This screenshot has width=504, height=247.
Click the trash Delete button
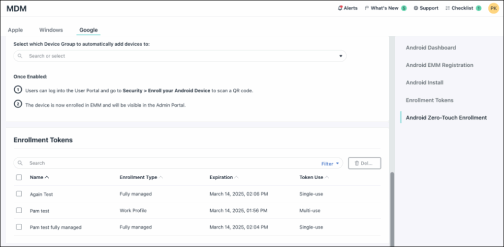click(364, 163)
